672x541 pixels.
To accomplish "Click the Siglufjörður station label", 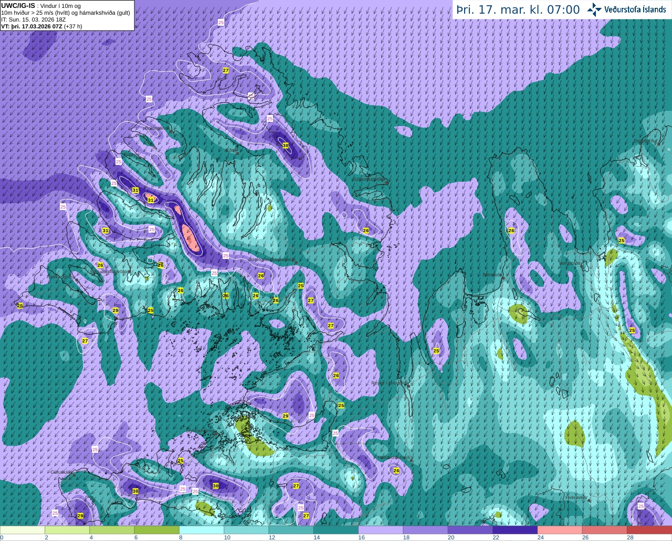I will coord(646,141).
